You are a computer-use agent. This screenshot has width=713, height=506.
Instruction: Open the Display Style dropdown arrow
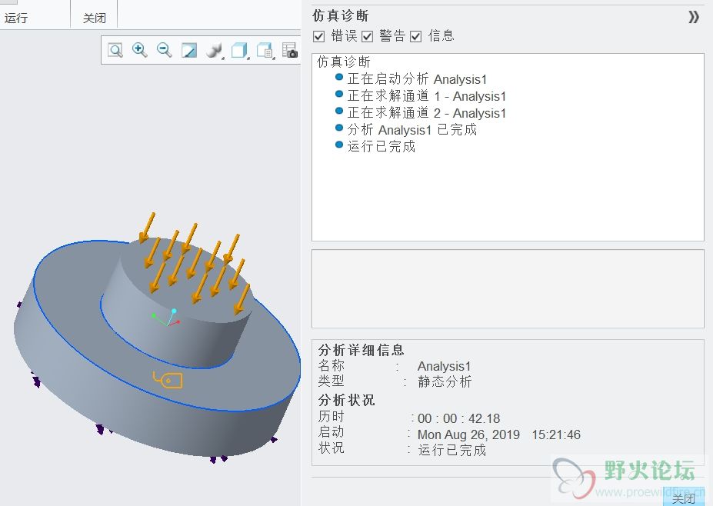[223, 58]
